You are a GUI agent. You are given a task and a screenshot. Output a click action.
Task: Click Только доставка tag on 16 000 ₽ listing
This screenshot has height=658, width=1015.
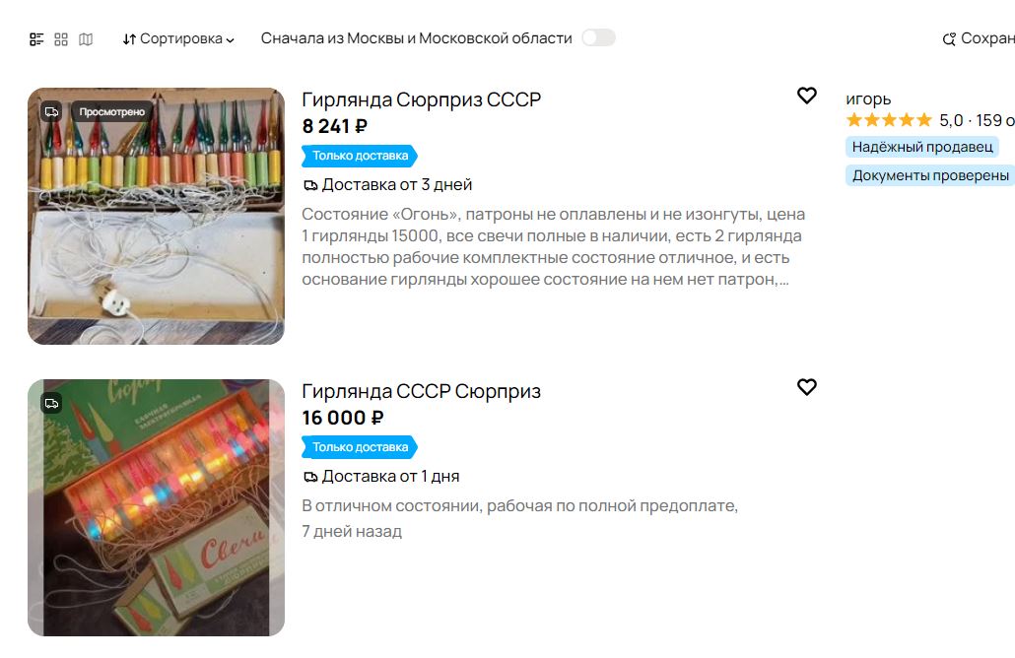[x=360, y=447]
